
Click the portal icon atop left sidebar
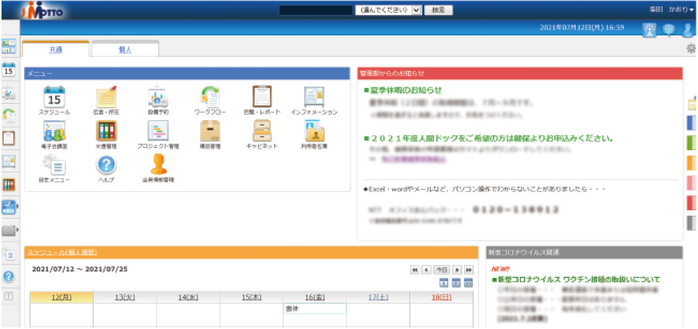9,46
